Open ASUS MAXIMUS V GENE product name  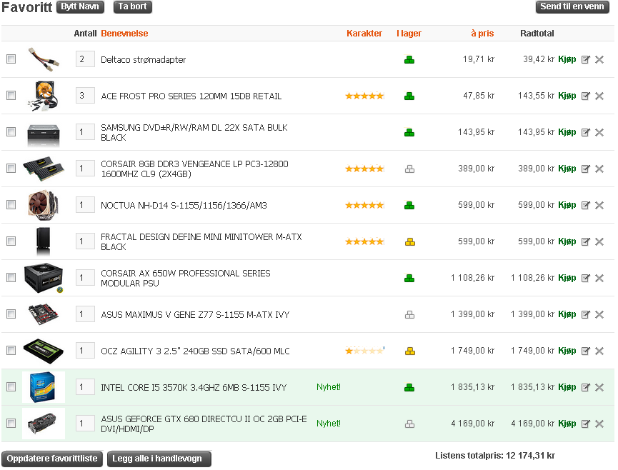(195, 315)
